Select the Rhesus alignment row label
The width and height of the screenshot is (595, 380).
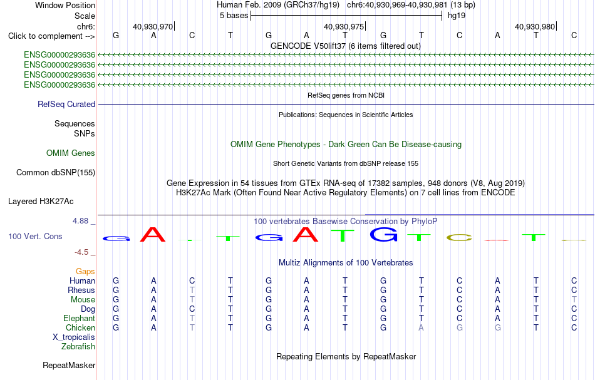pos(81,290)
